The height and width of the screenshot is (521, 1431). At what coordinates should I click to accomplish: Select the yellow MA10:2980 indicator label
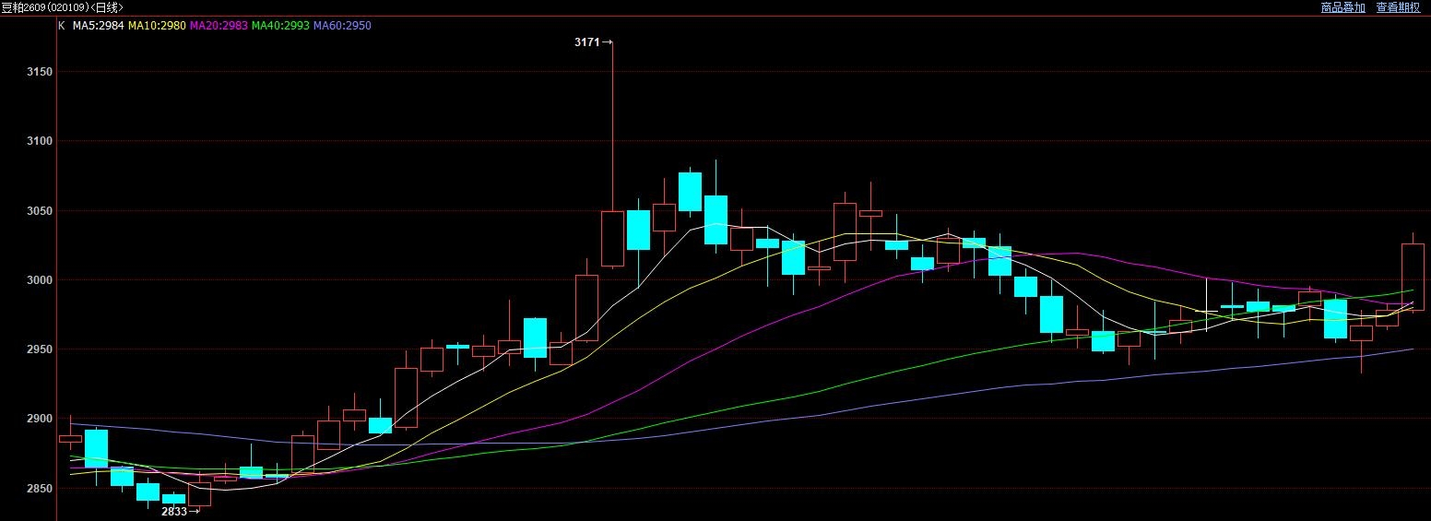(x=156, y=26)
